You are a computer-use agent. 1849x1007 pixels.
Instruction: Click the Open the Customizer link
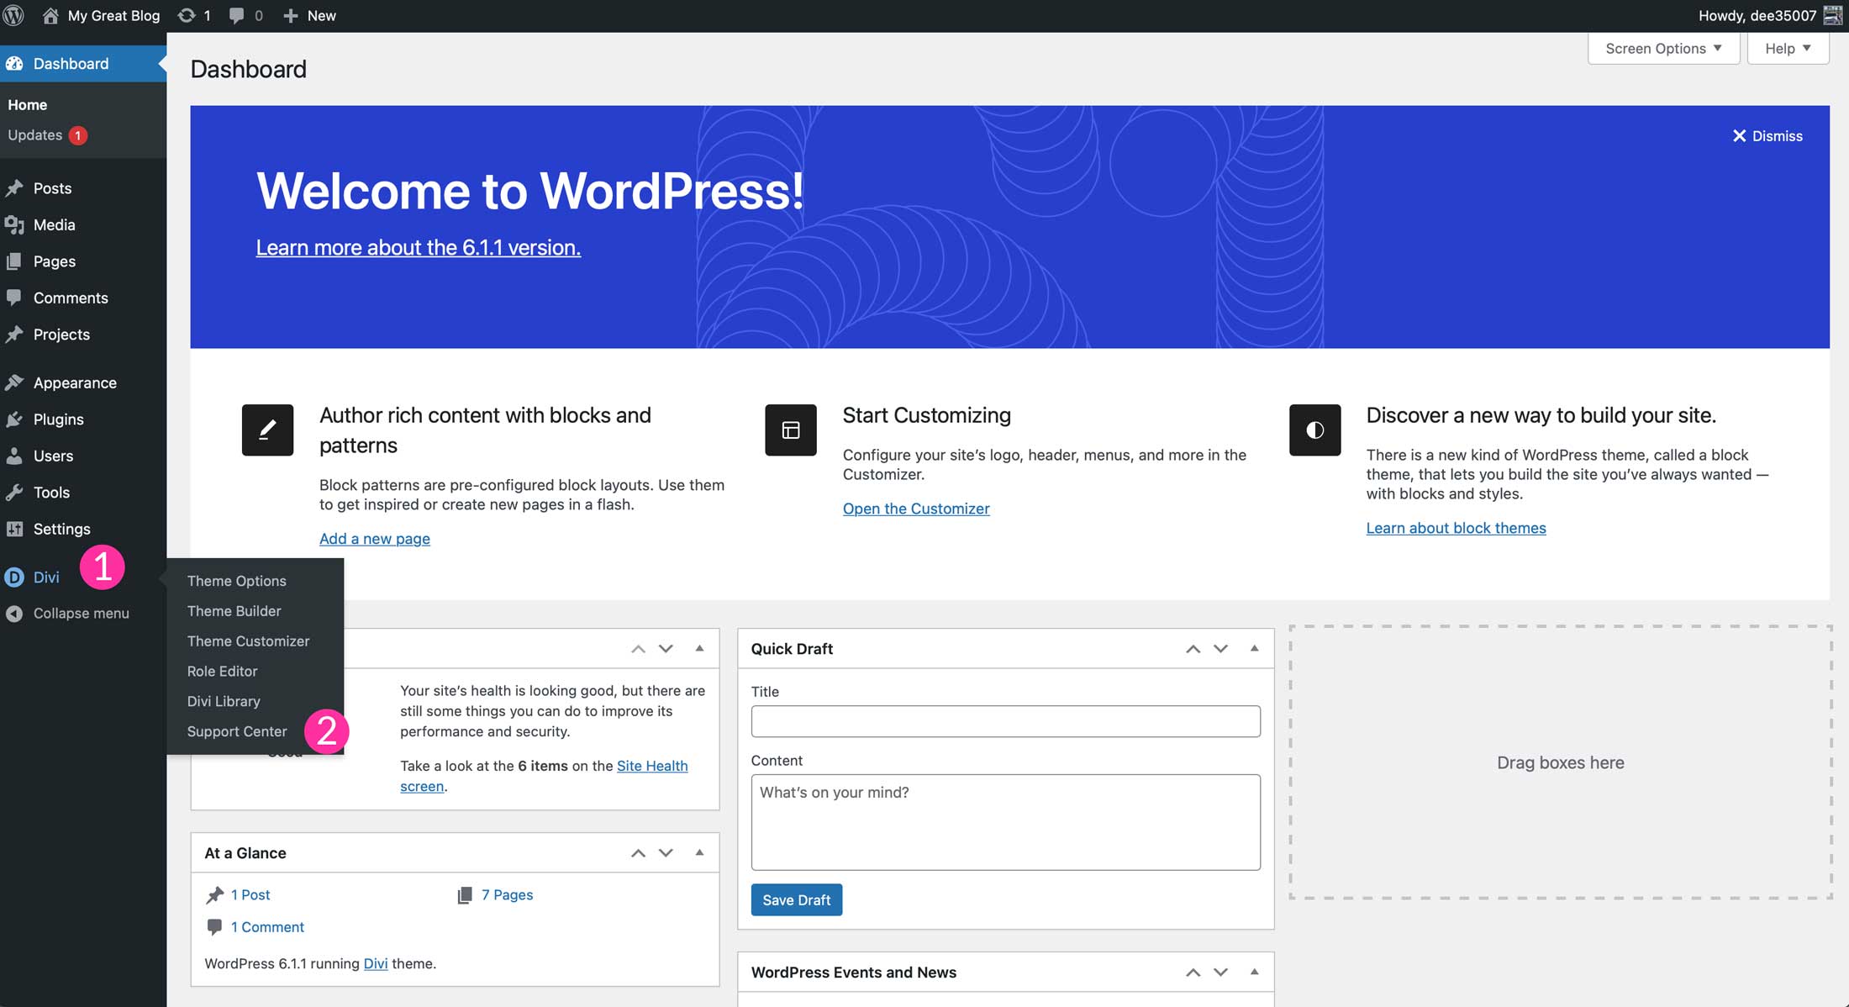tap(916, 509)
